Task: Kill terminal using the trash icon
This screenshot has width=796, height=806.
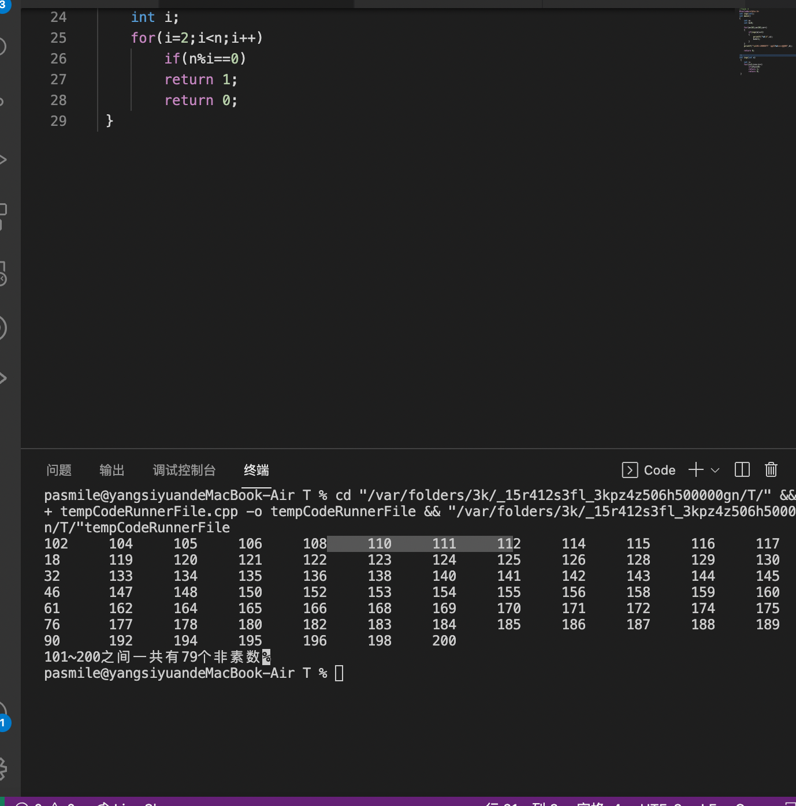Action: pos(771,470)
